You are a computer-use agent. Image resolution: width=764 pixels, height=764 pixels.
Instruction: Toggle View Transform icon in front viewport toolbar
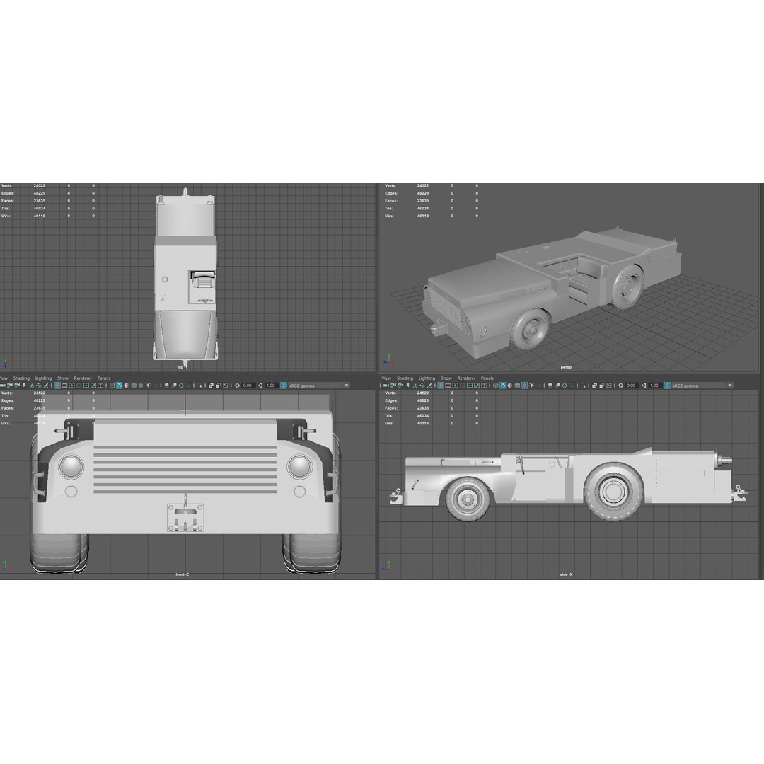point(284,386)
